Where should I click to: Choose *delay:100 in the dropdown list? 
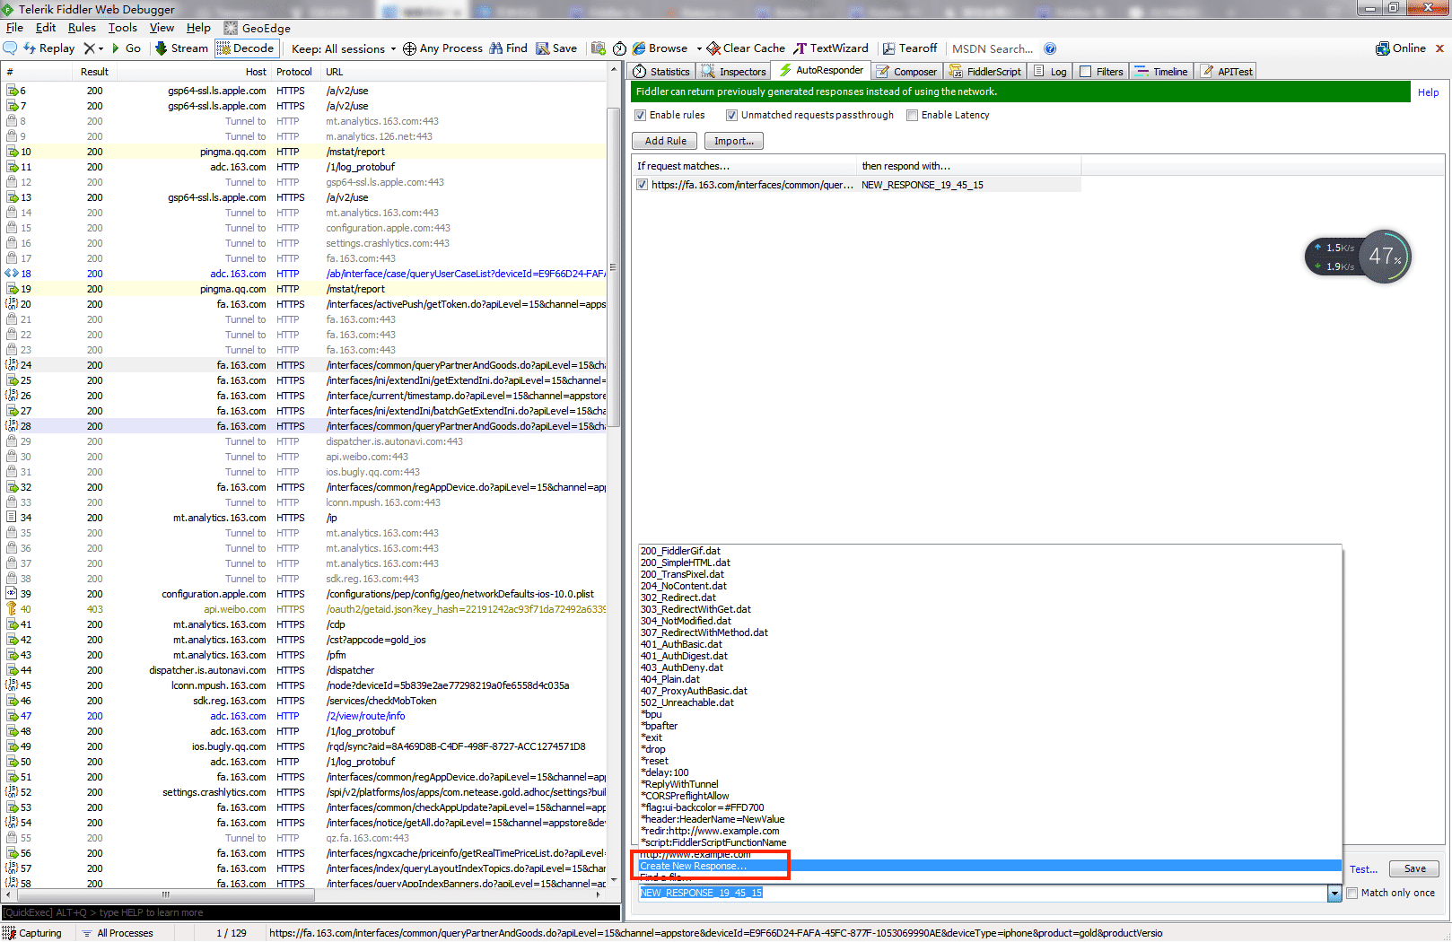tap(665, 772)
